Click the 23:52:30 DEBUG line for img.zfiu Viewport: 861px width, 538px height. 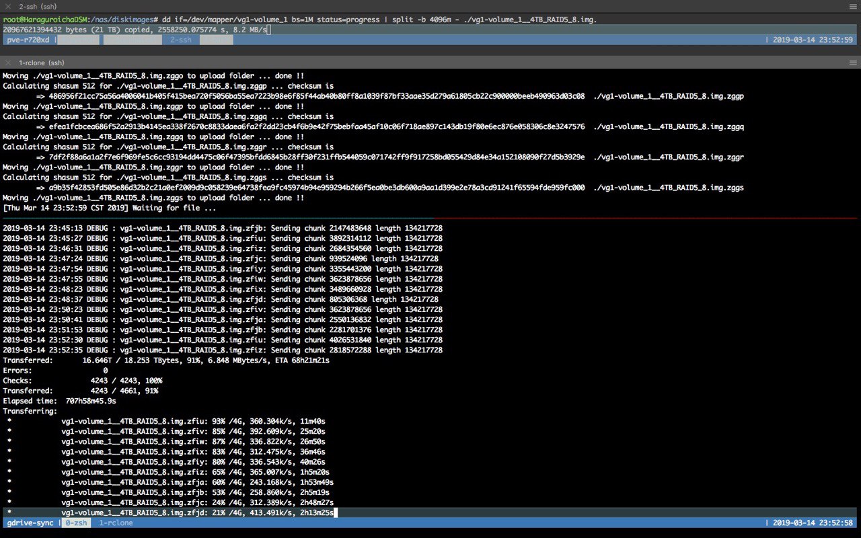pyautogui.click(x=223, y=340)
